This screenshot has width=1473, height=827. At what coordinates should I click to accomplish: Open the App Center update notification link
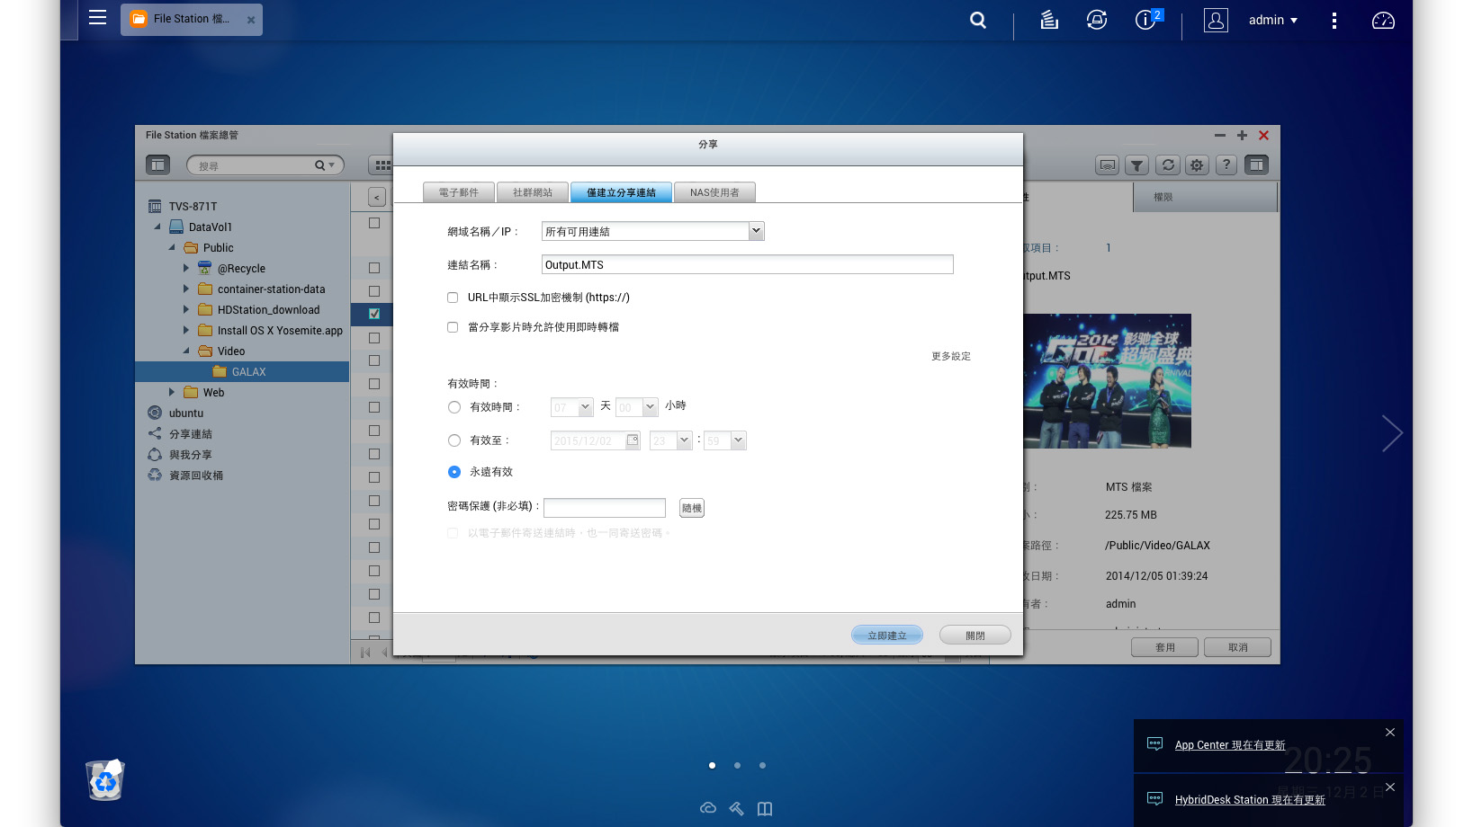tap(1230, 745)
